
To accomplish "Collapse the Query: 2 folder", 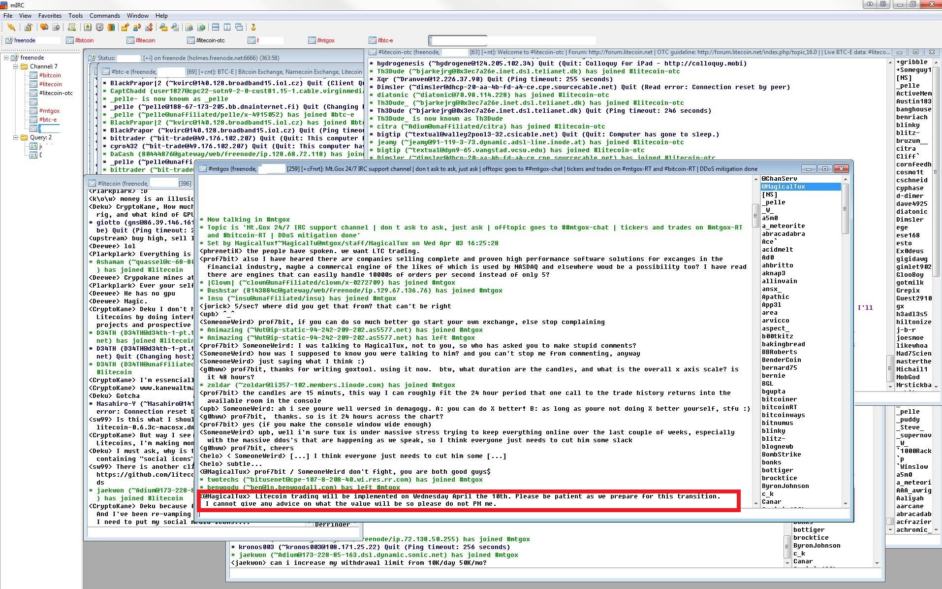I will (x=15, y=137).
